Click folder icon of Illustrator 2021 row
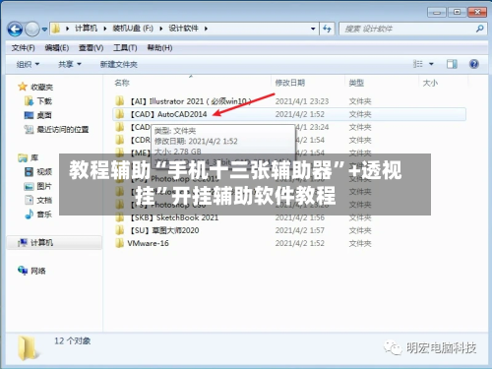The image size is (492, 369). [120, 101]
